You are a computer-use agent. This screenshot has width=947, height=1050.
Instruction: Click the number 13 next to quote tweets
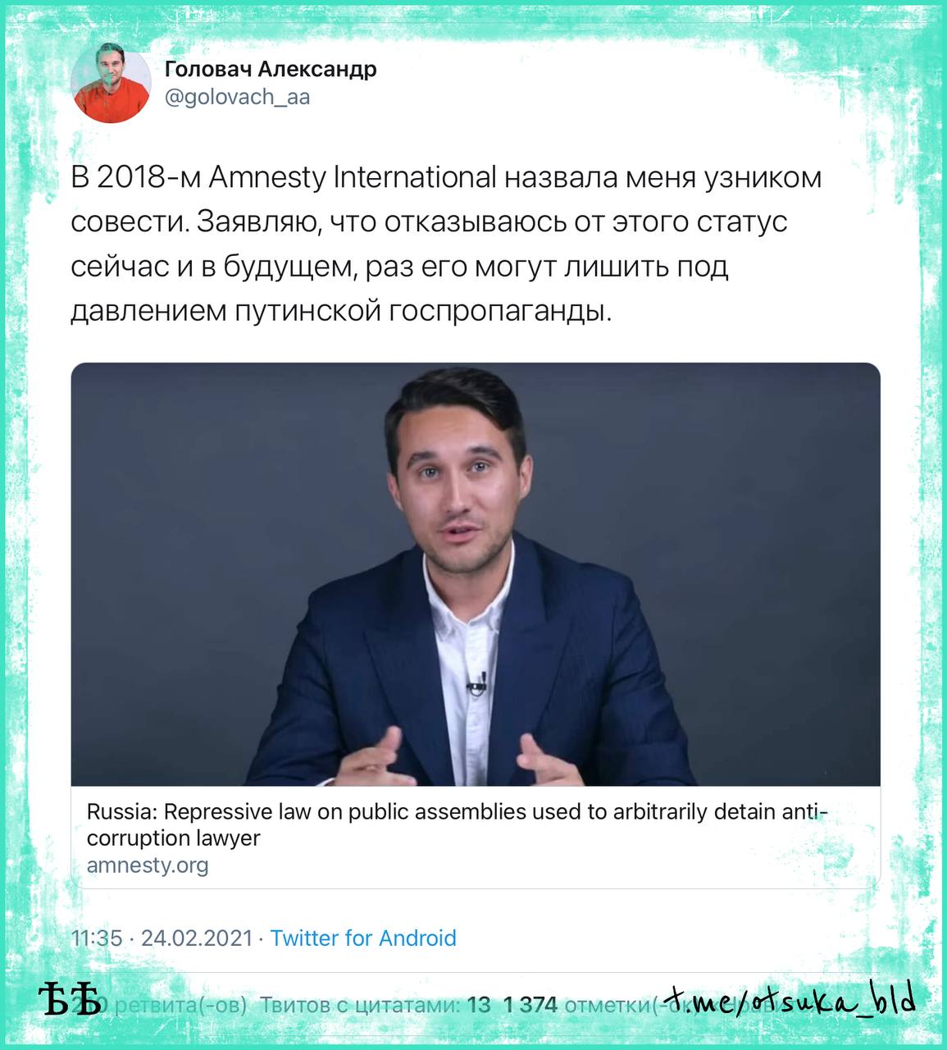tap(479, 1005)
